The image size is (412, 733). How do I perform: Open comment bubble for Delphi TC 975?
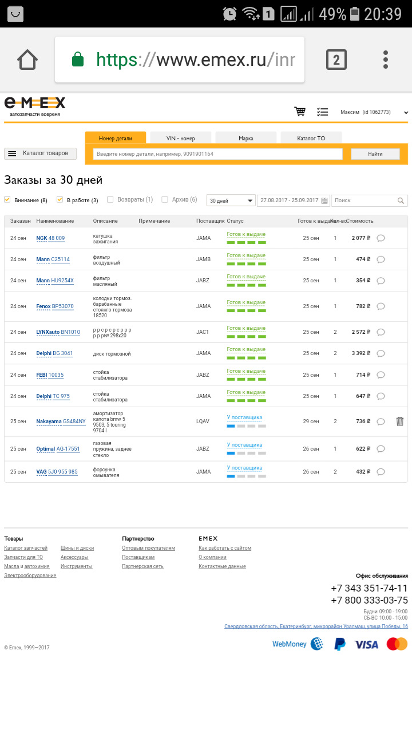pyautogui.click(x=381, y=396)
